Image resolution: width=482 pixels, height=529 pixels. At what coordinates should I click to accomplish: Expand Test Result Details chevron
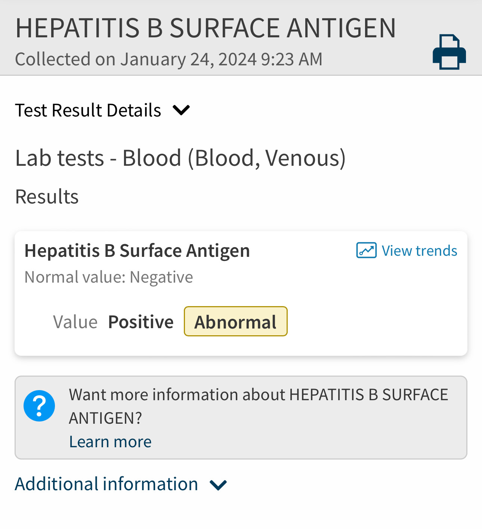[x=181, y=110]
